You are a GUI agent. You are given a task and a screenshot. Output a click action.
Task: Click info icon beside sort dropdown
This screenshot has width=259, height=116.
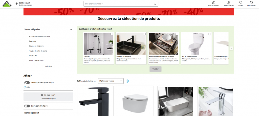pyautogui.click(x=127, y=81)
